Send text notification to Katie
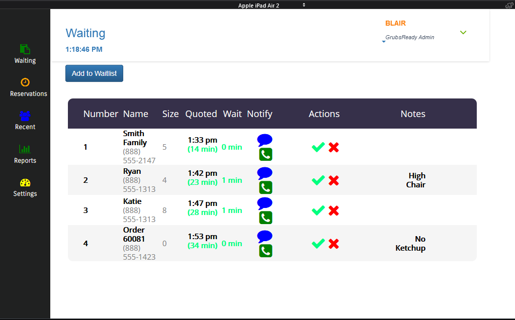 pyautogui.click(x=265, y=203)
